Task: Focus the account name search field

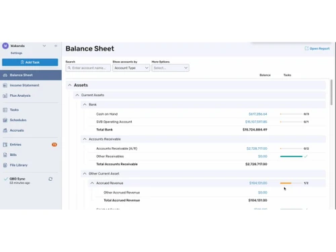Action: tap(88, 68)
